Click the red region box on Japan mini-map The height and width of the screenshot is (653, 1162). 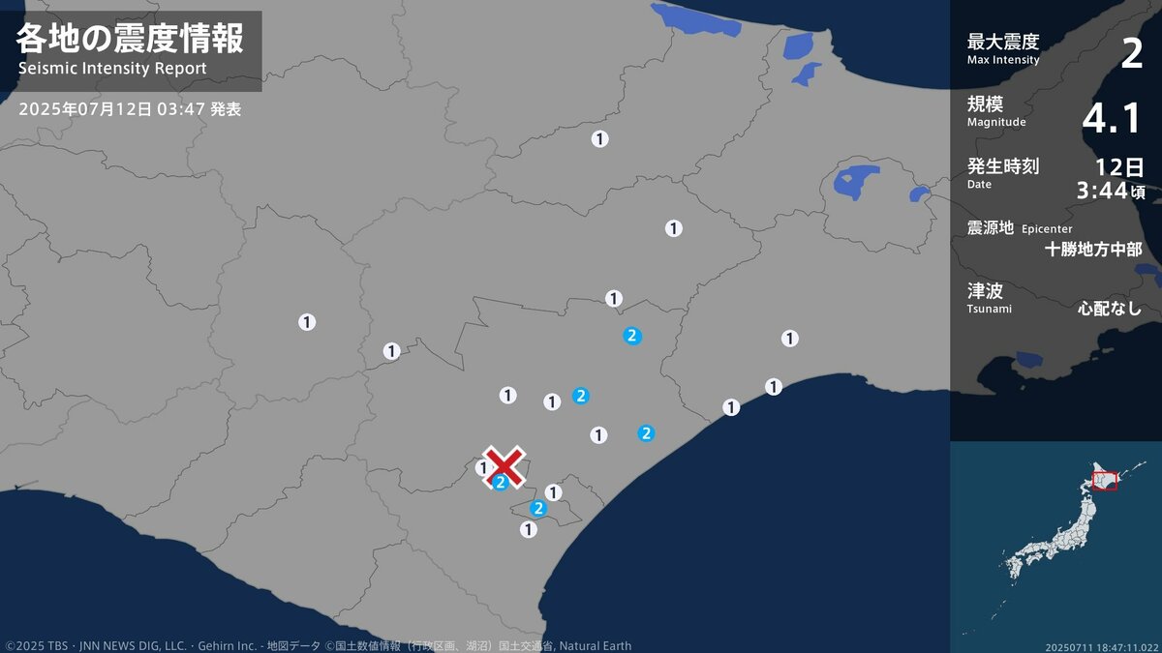(x=1105, y=480)
